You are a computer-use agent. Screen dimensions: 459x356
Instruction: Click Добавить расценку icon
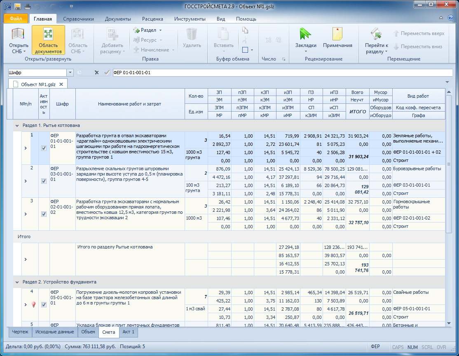112,34
